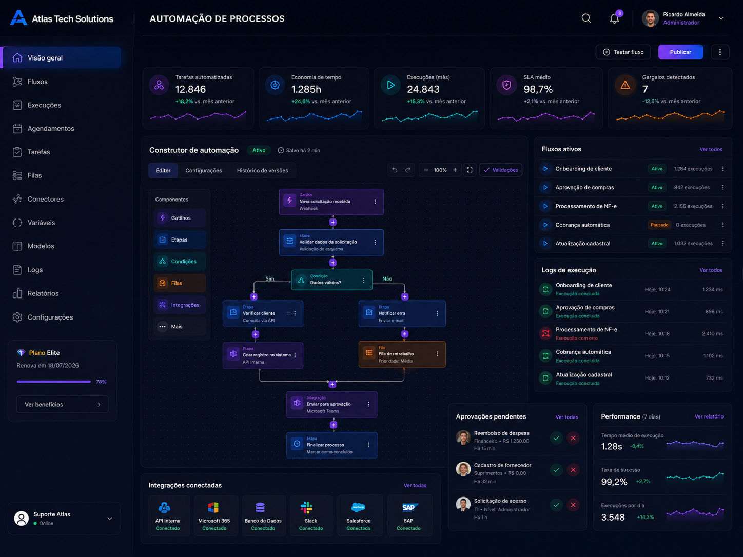743x557 pixels.
Task: Open Mais components option
Action: pyautogui.click(x=180, y=327)
